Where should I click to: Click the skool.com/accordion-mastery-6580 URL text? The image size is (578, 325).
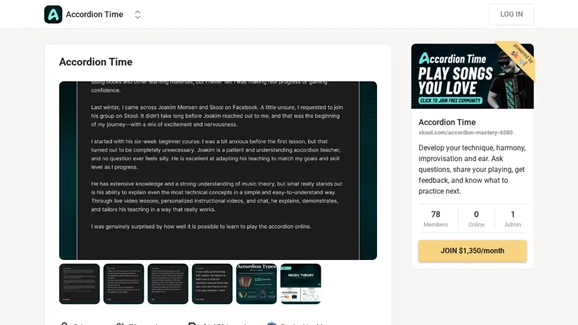(465, 132)
